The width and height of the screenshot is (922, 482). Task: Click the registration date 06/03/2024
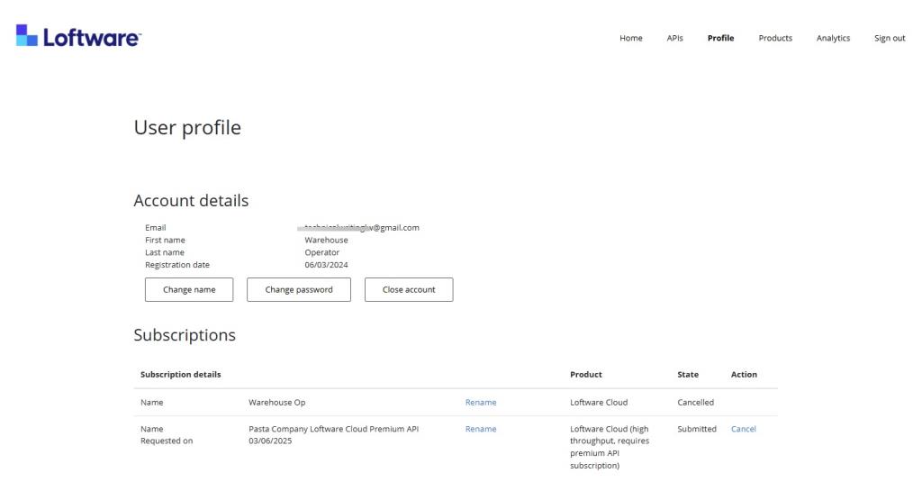click(x=326, y=265)
